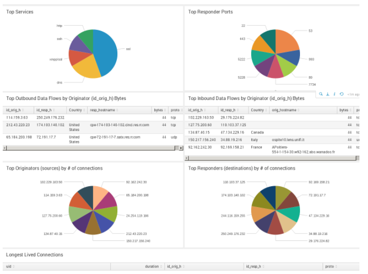The width and height of the screenshot is (368, 274).
Task: Click France country cell in inbound table
Action: point(256,147)
